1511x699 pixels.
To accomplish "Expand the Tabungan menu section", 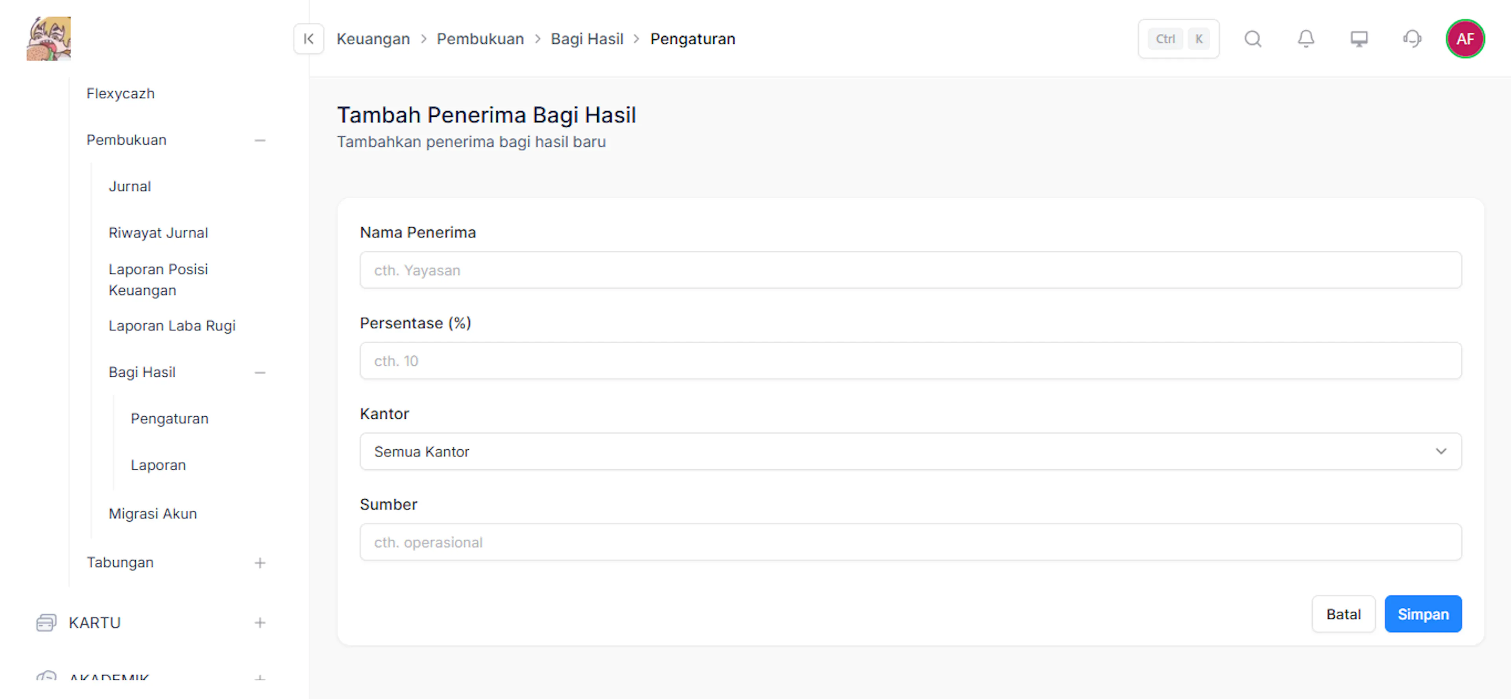I will (260, 563).
